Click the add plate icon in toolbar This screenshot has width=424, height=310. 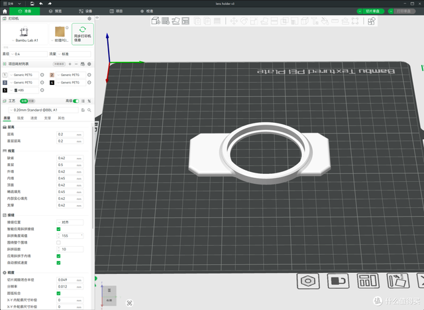pos(166,21)
